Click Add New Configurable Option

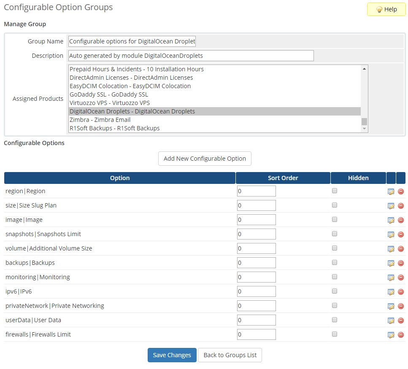(205, 159)
